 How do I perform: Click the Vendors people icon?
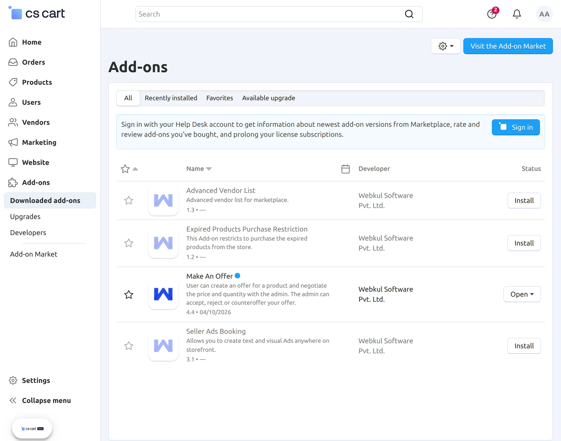click(x=13, y=122)
